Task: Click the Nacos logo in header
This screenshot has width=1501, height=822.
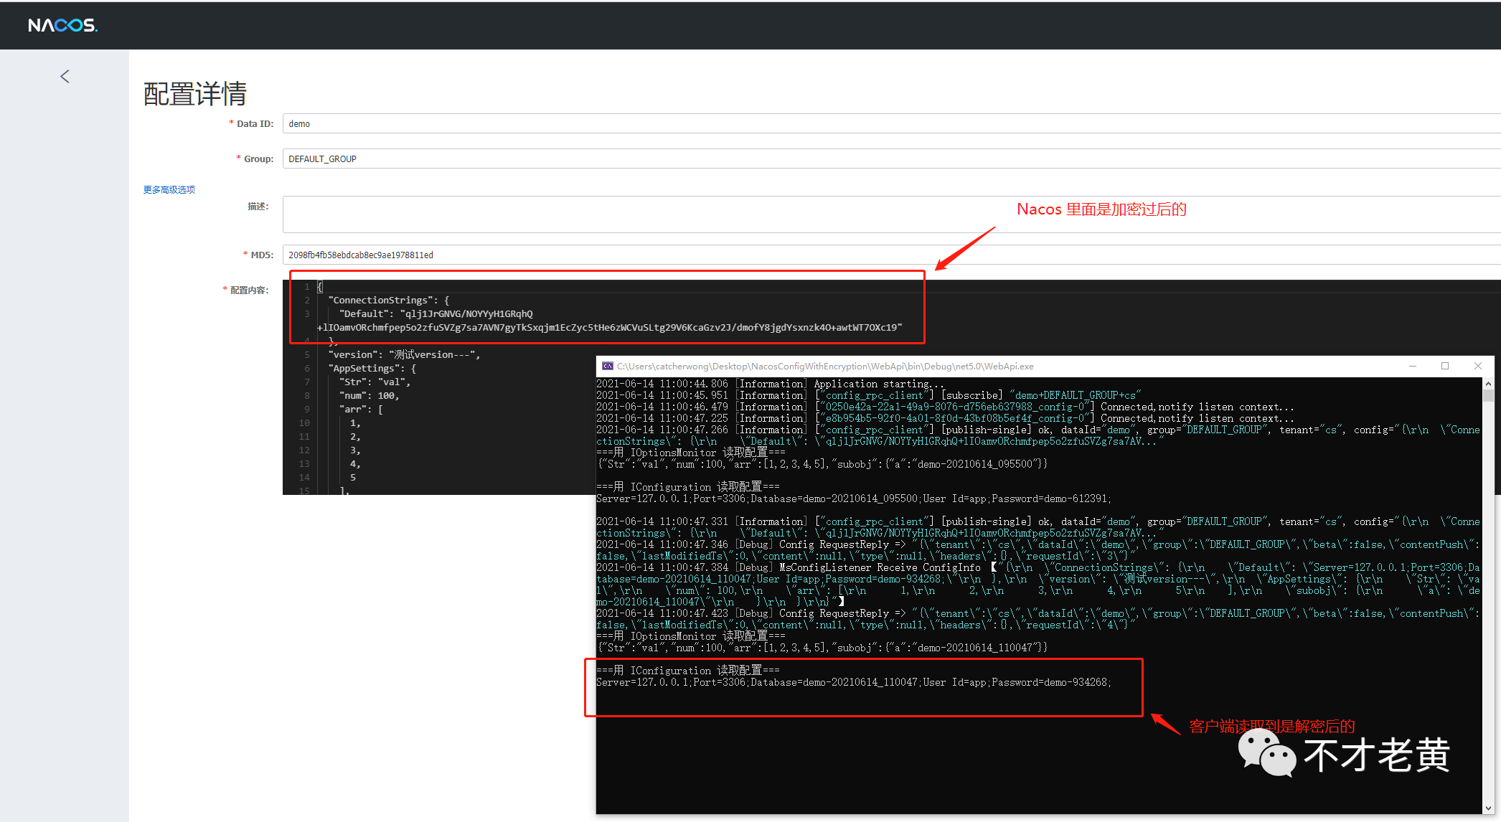Action: tap(62, 25)
